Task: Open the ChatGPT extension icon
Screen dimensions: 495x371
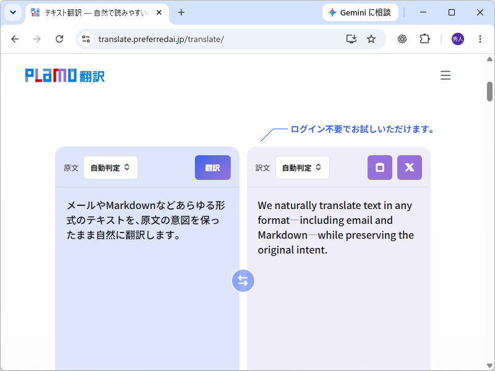Action: pos(402,39)
